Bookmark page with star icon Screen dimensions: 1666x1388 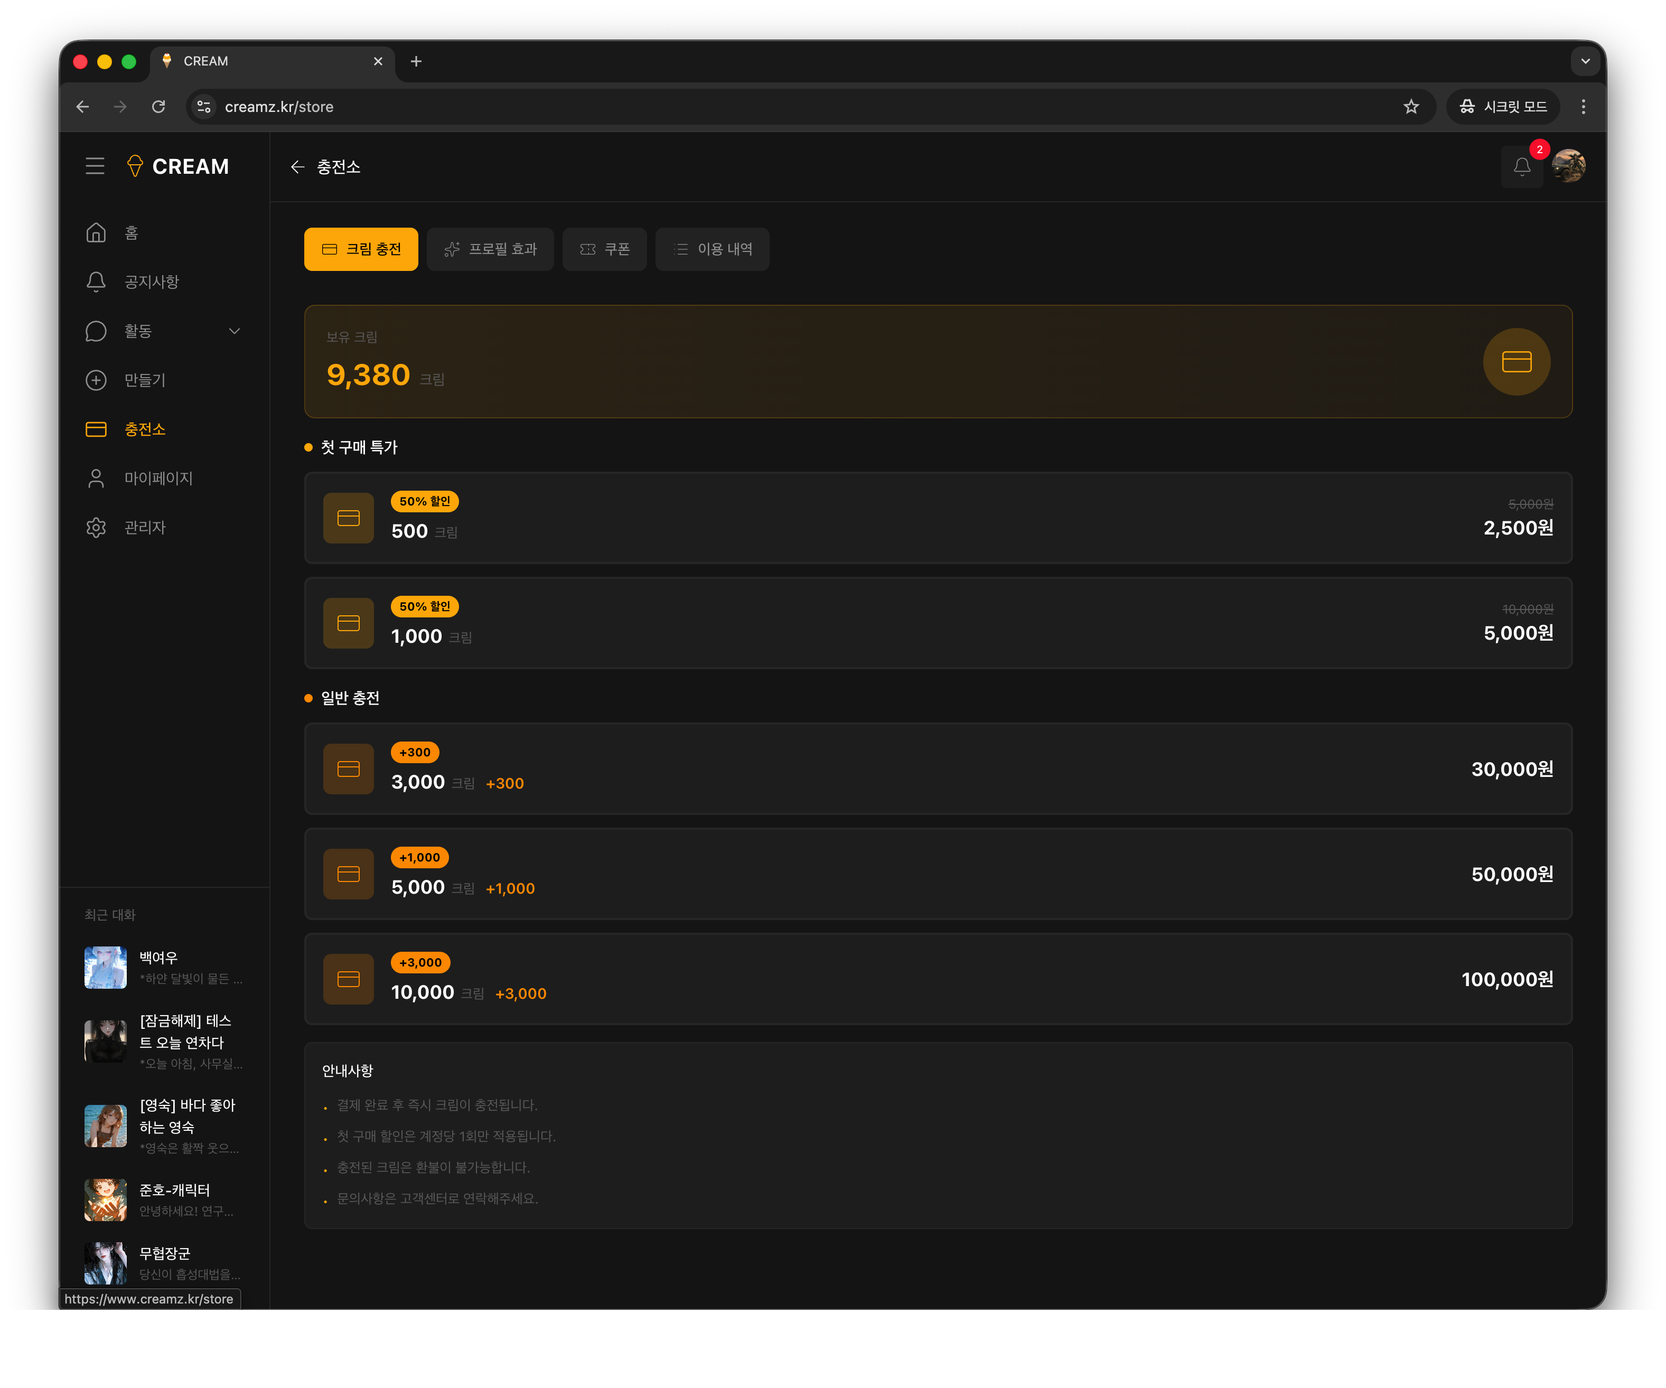tap(1410, 106)
